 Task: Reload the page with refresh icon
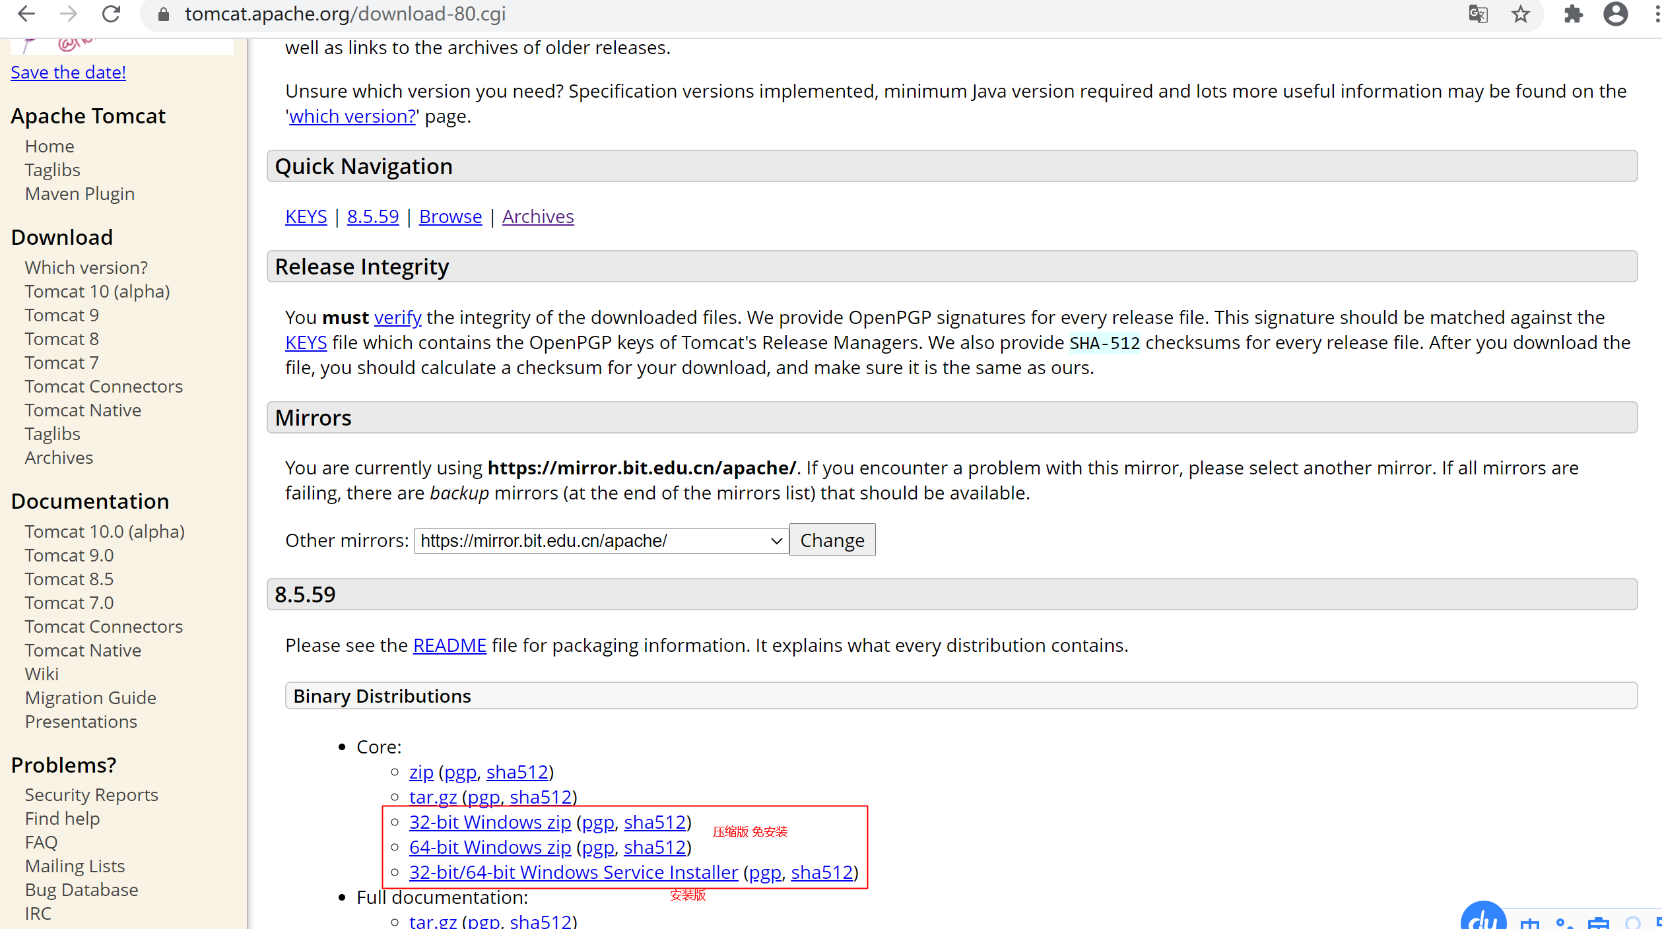point(111,14)
